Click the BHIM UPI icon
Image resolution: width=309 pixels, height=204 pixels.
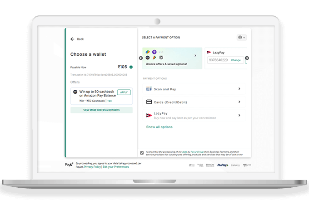click(154, 58)
